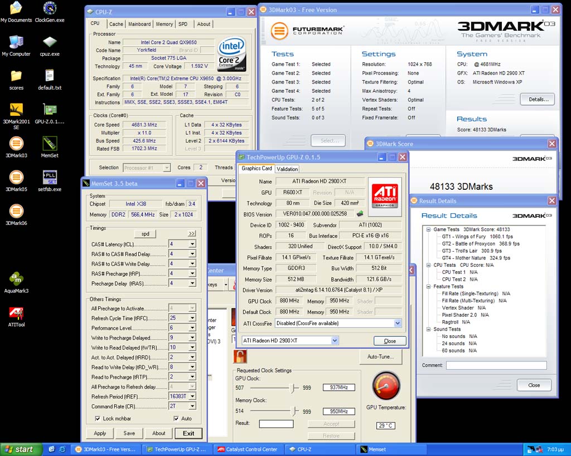
Task: Click the GPU temperature gauge icon
Action: pyautogui.click(x=386, y=385)
